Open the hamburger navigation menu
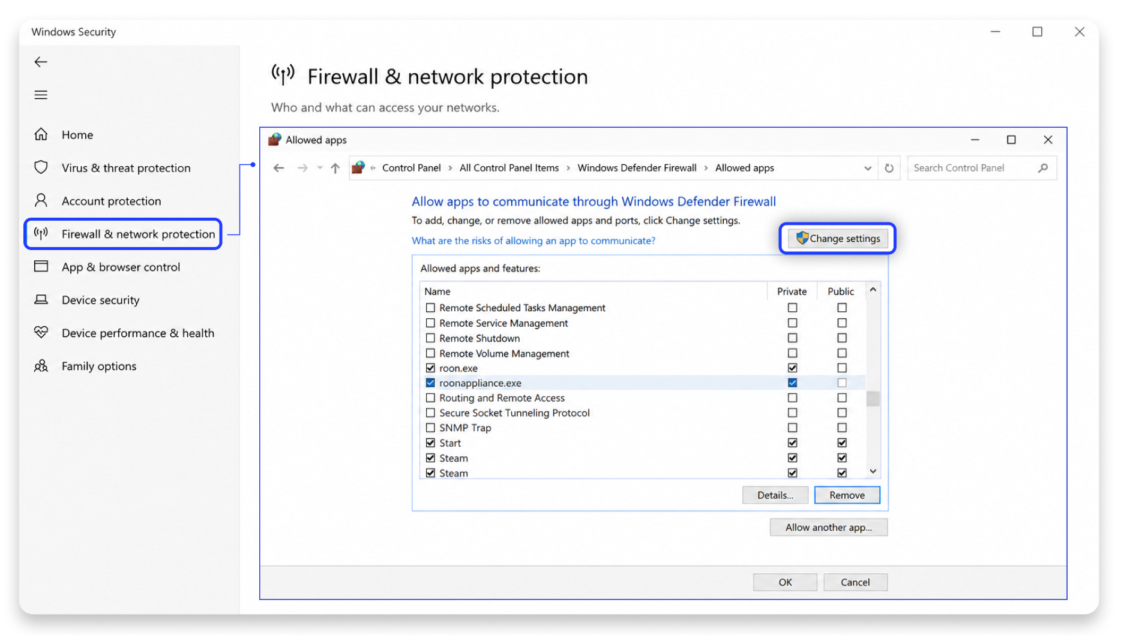1121x635 pixels. [41, 95]
